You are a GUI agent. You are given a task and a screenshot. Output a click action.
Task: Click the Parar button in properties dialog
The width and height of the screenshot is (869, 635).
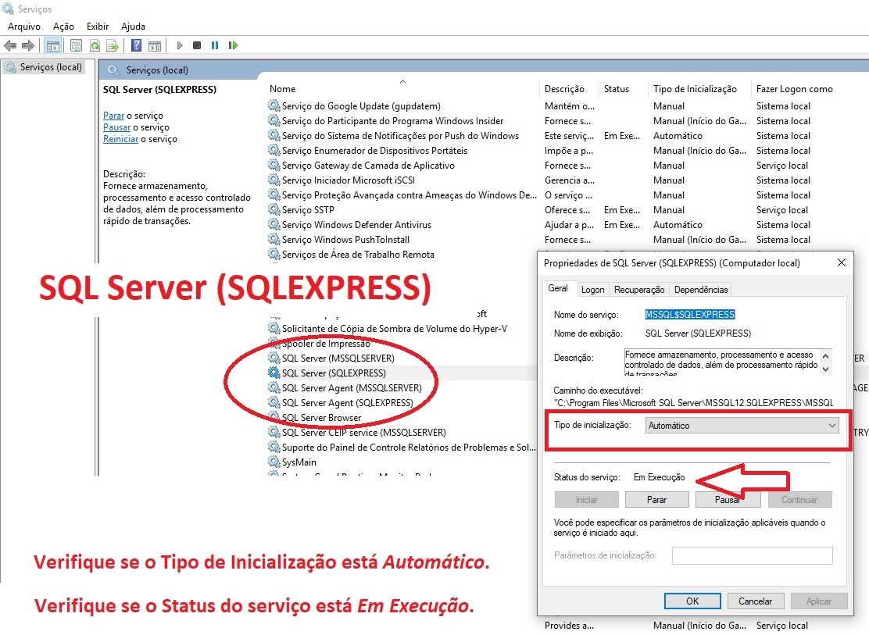coord(656,499)
